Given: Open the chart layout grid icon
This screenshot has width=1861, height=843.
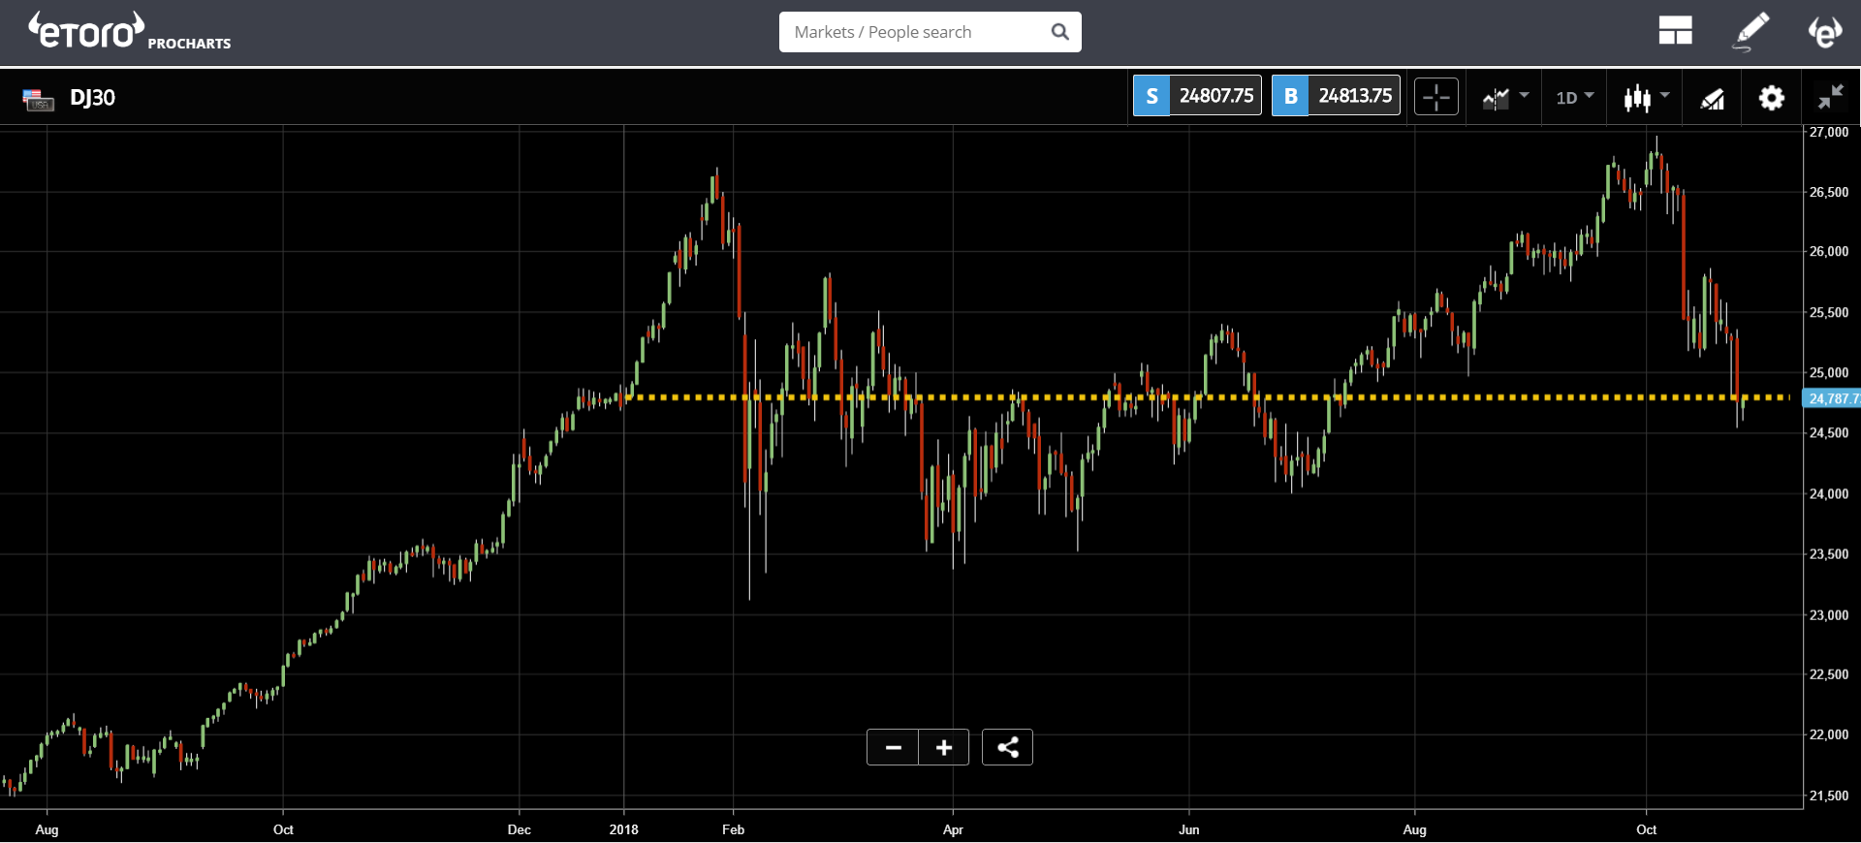Looking at the screenshot, I should [1675, 31].
